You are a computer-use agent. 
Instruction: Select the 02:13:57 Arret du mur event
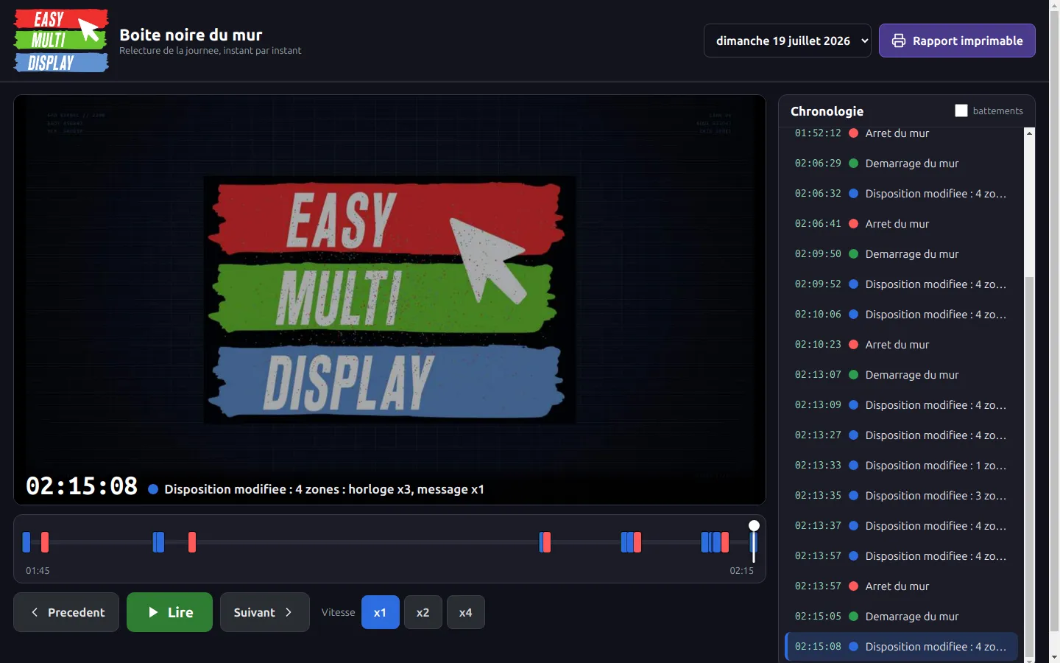click(x=901, y=586)
